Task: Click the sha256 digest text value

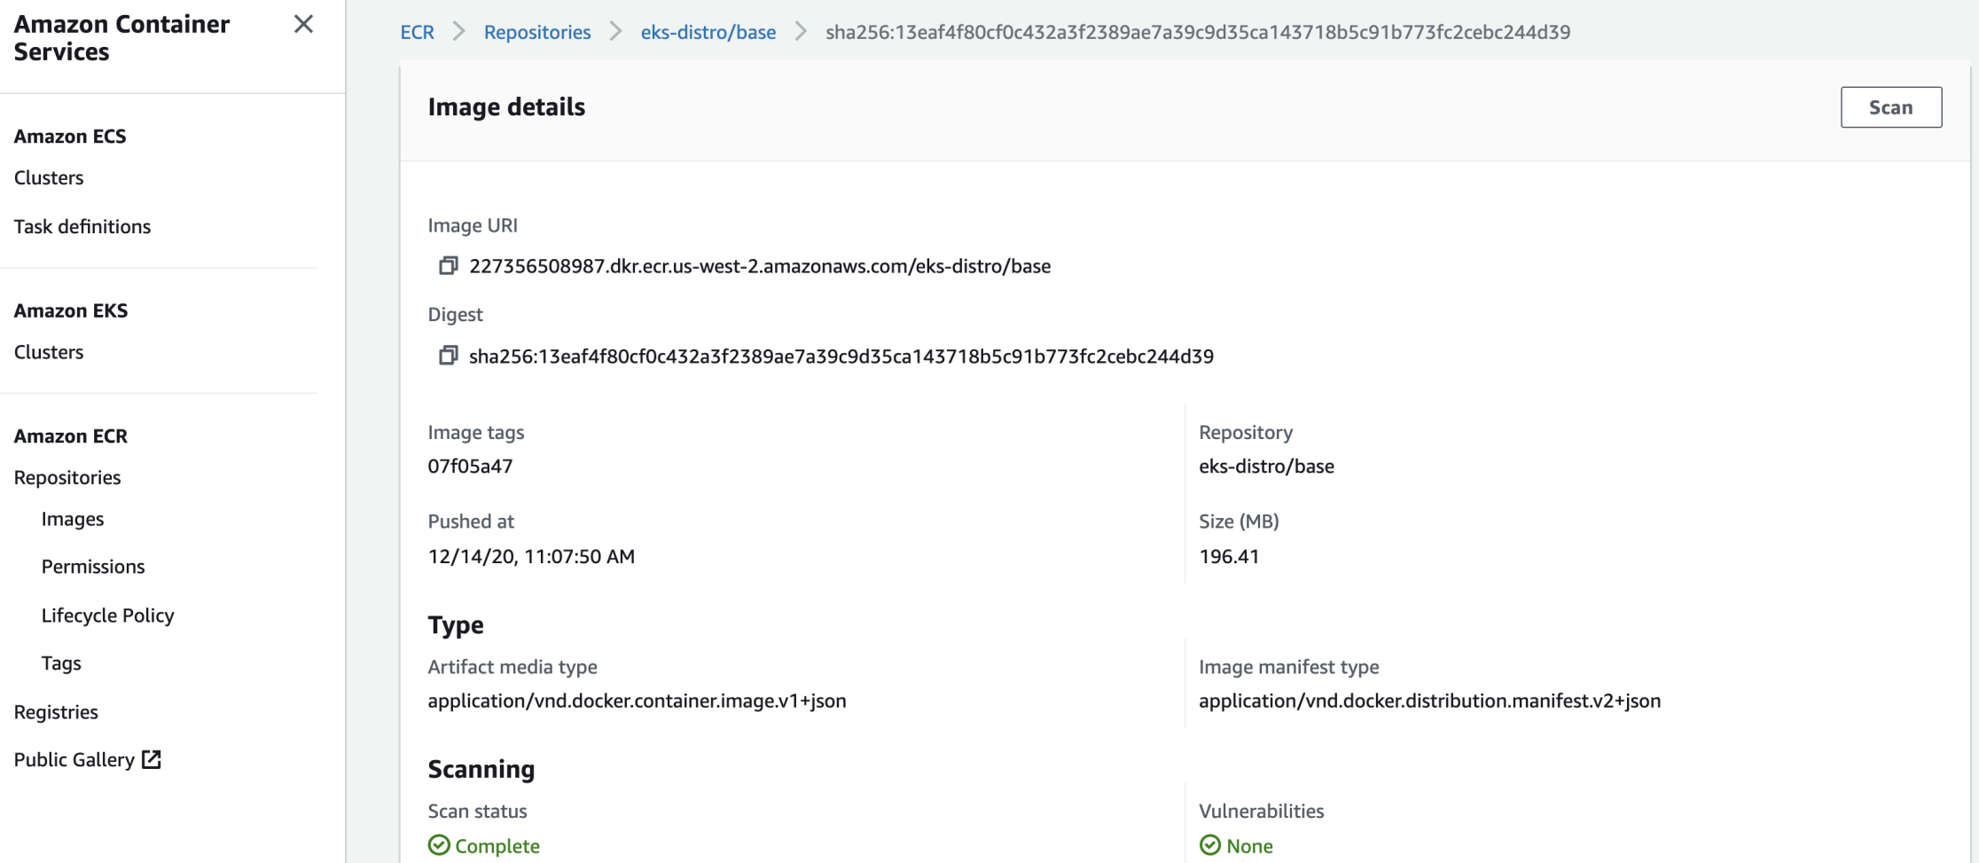Action: tap(842, 356)
